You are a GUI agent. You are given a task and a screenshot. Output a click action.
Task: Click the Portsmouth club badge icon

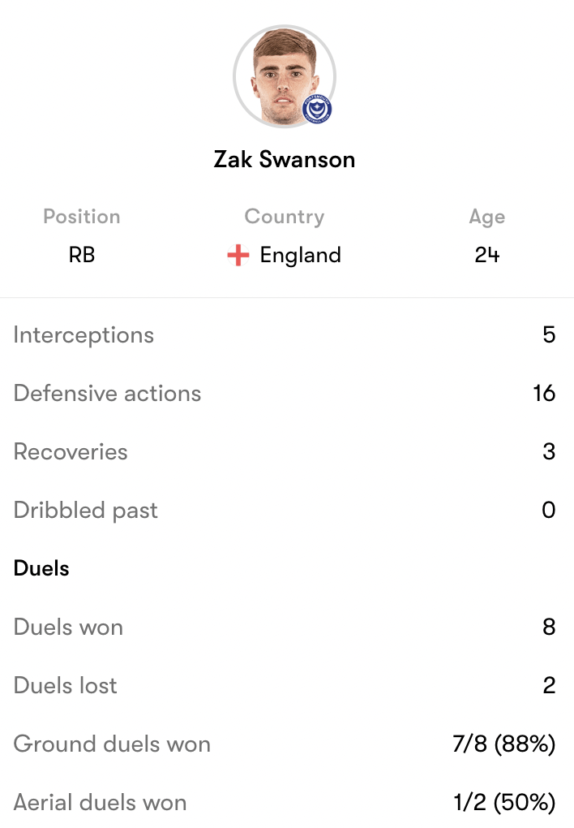pos(316,110)
